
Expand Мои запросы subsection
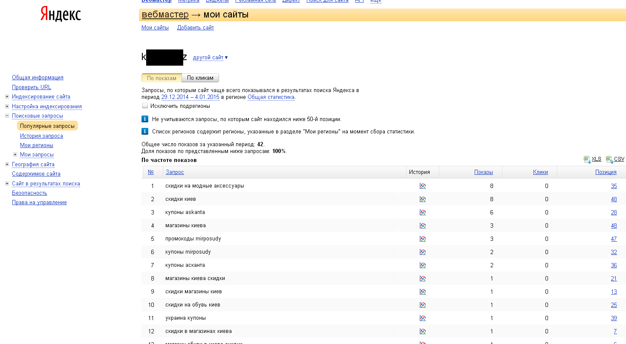point(15,155)
